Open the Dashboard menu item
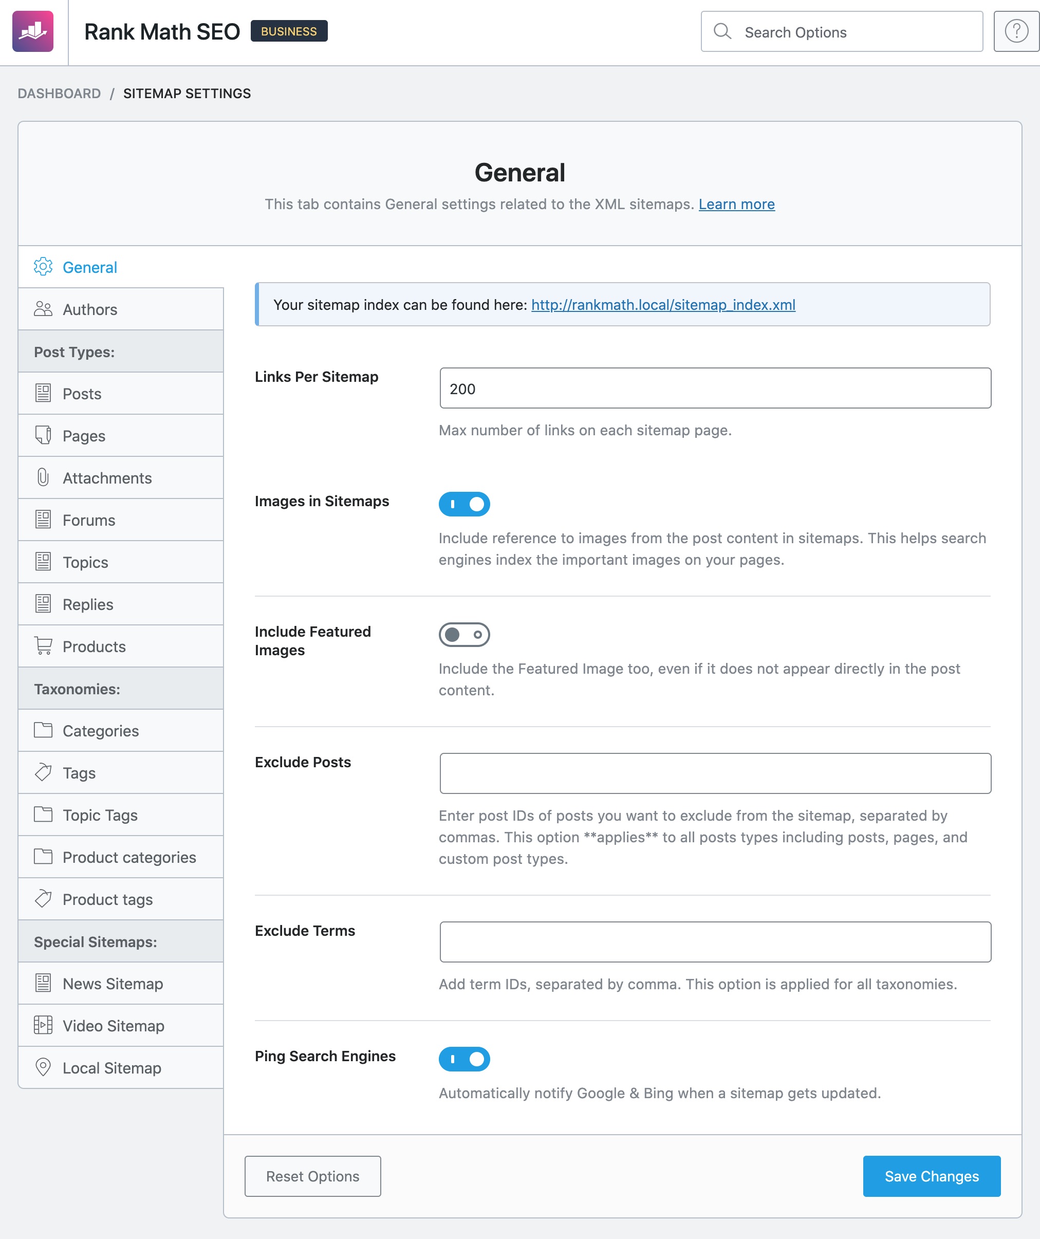The width and height of the screenshot is (1040, 1239). [59, 93]
